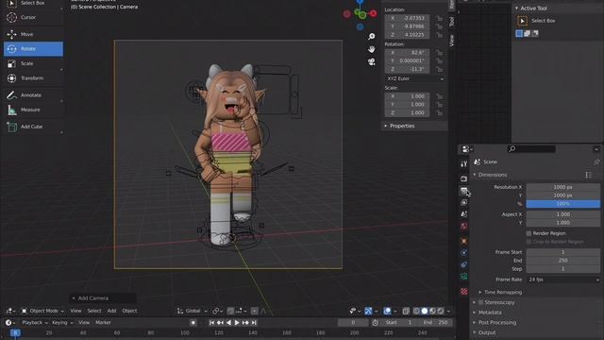
Task: Open the viewport View menu
Action: [x=75, y=311]
